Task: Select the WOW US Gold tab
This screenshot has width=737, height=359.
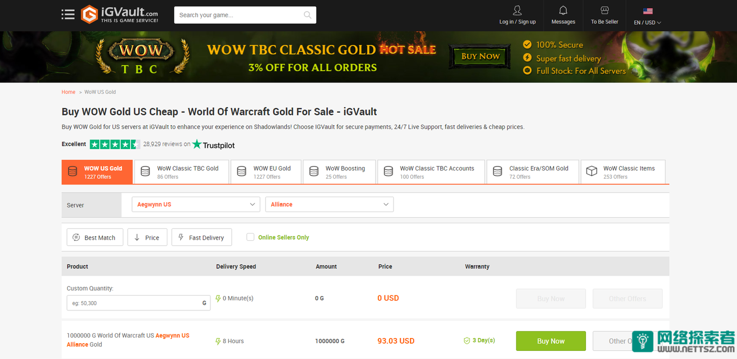Action: pos(97,172)
